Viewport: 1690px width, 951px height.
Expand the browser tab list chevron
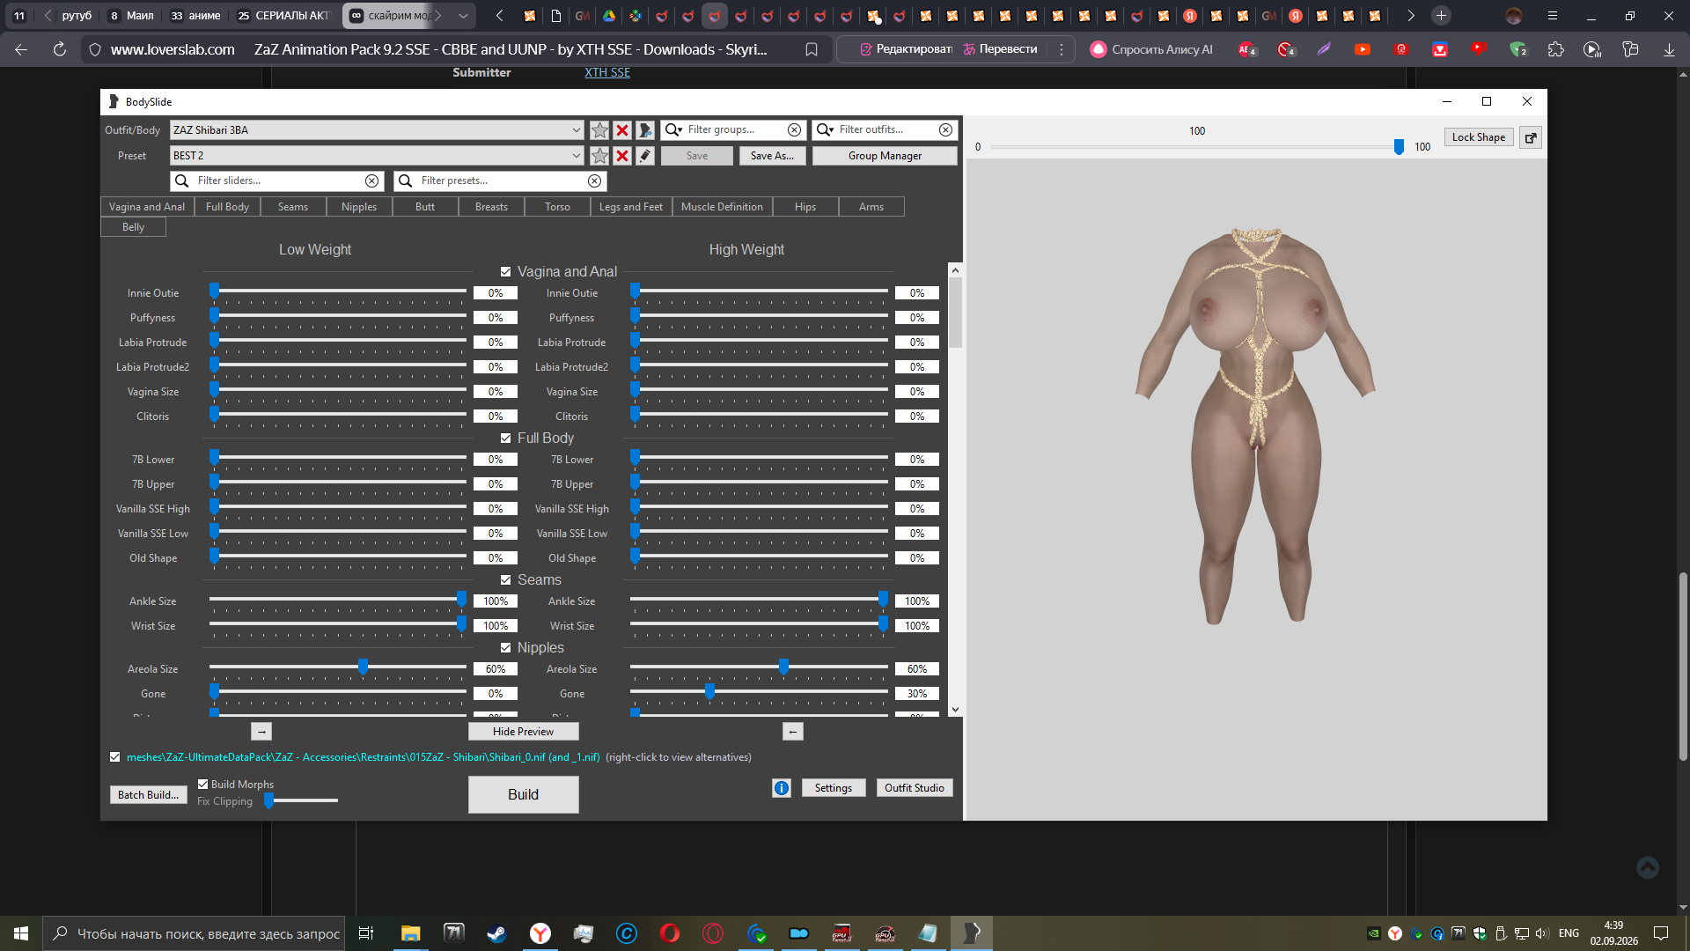point(464,16)
